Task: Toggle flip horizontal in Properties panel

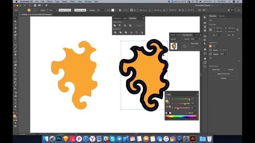Action: pyautogui.click(x=229, y=35)
